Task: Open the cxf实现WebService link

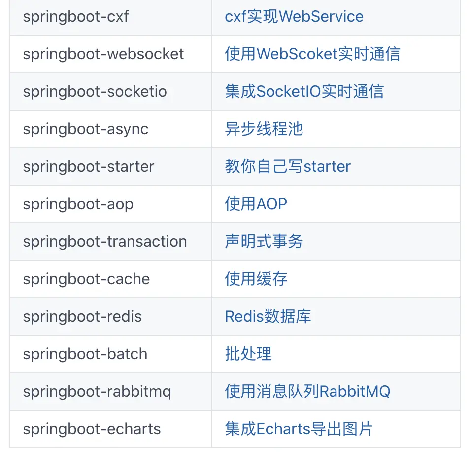Action: 294,16
